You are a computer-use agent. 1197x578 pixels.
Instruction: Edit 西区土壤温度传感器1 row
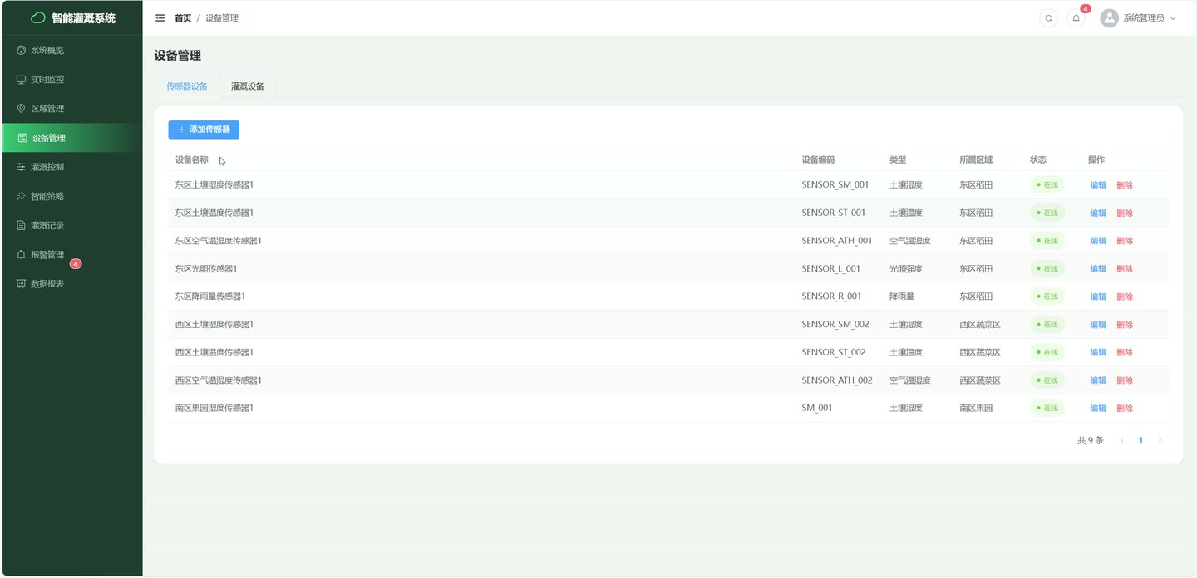point(1098,352)
